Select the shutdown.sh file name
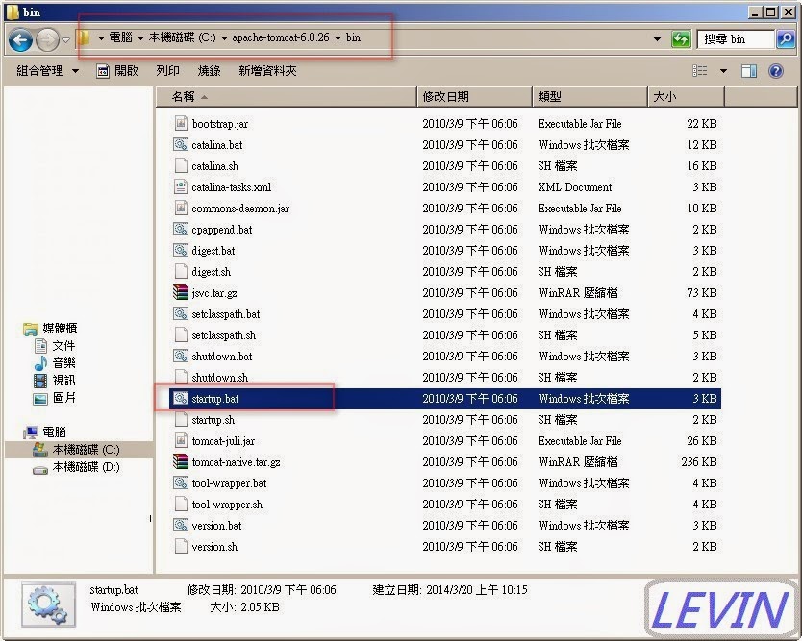The height and width of the screenshot is (641, 802). coord(220,378)
